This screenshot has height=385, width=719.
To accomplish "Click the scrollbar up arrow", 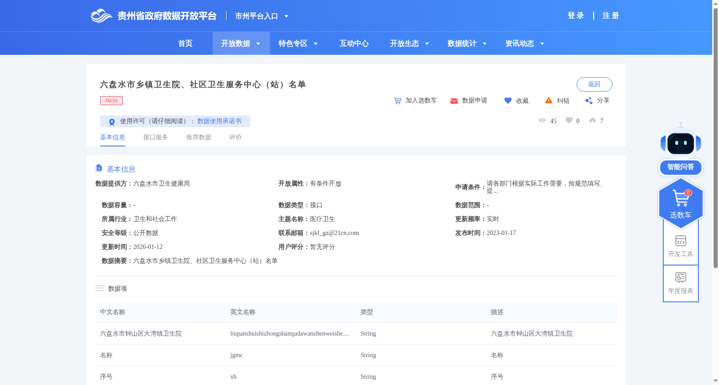I will pyautogui.click(x=715, y=4).
